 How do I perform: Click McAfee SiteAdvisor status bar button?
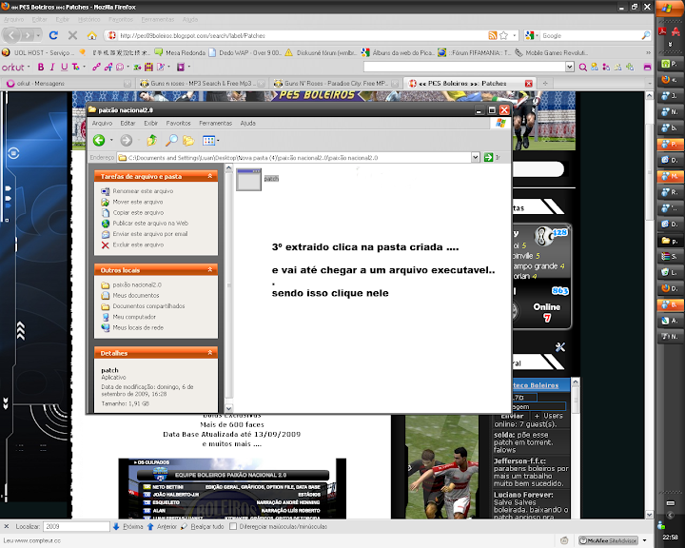[608, 540]
